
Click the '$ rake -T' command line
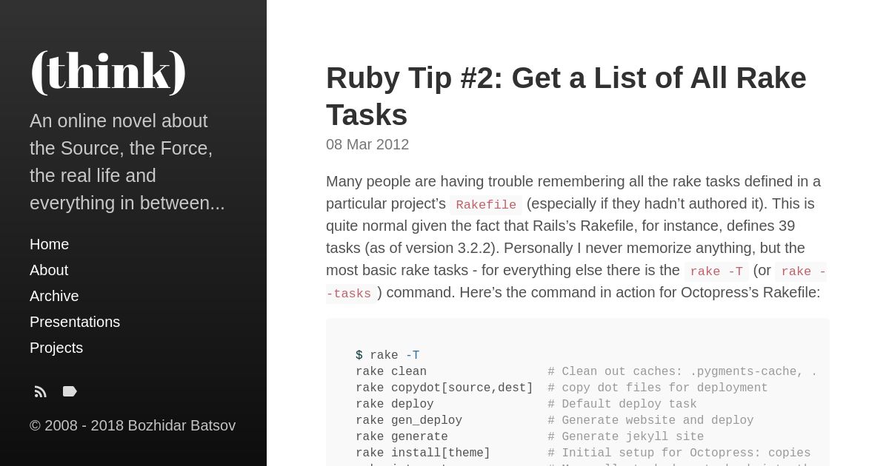[x=387, y=356]
